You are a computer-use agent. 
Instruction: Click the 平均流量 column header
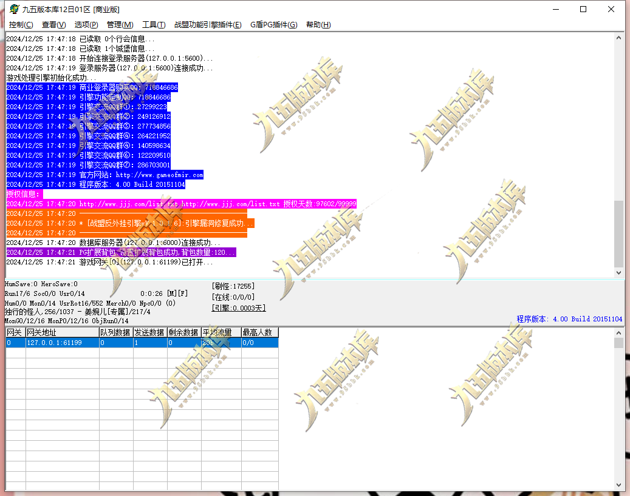[x=221, y=332]
